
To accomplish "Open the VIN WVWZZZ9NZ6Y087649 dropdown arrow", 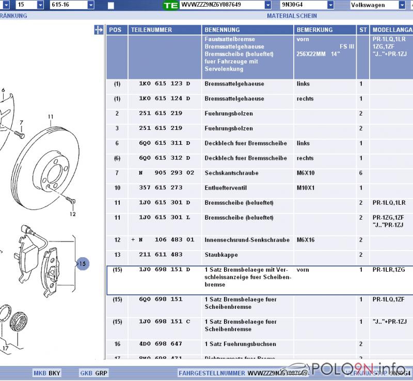I will (268, 5).
